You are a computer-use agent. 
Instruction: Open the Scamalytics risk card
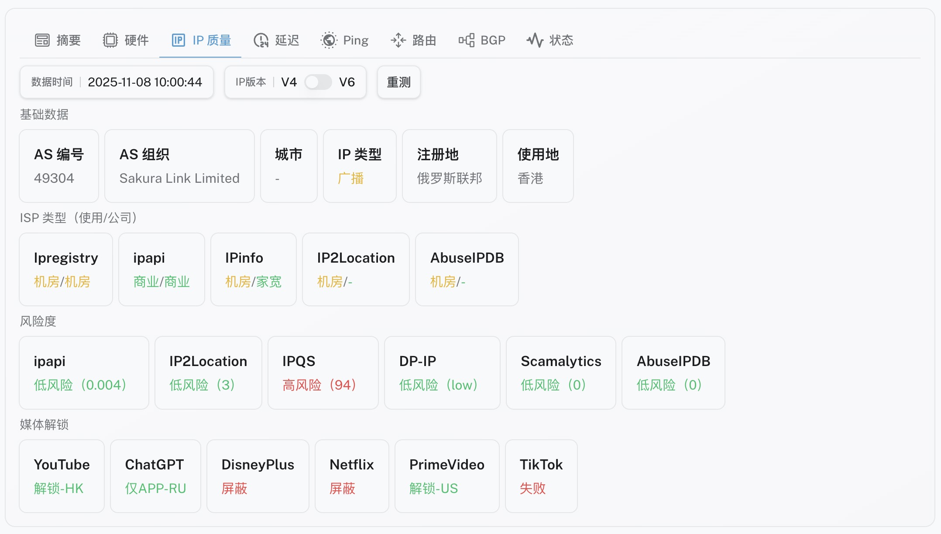(561, 373)
